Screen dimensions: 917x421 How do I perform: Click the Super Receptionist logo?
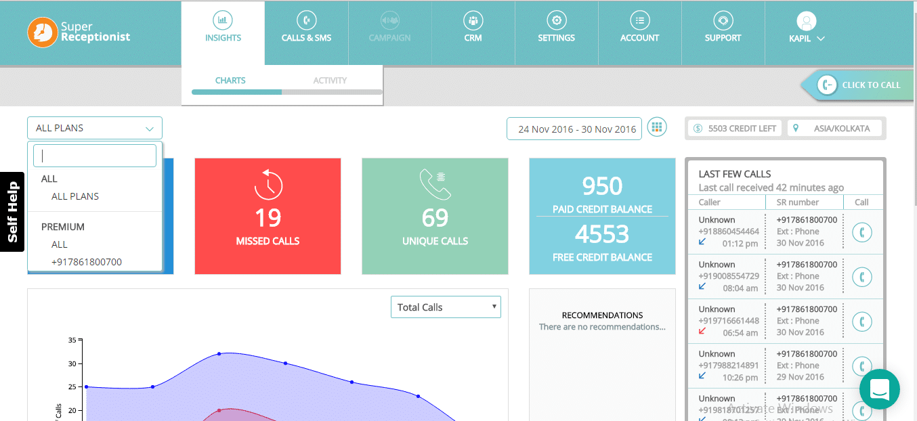tap(79, 32)
